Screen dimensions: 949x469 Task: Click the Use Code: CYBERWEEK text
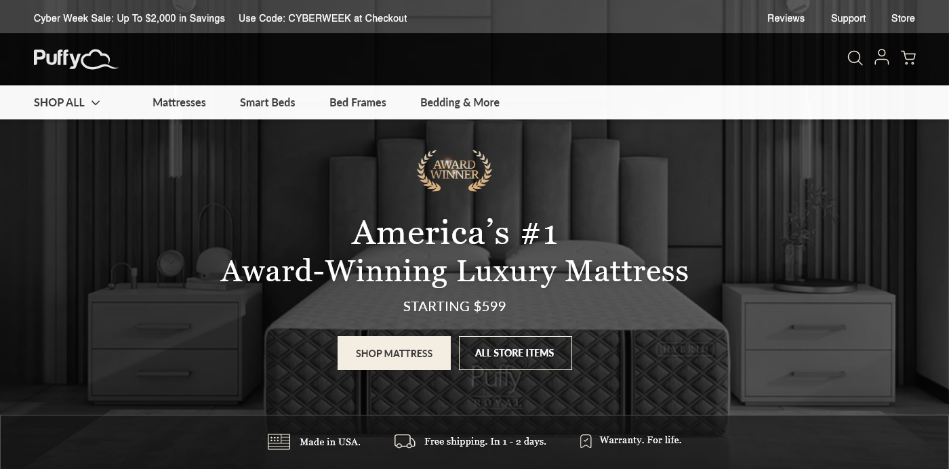pyautogui.click(x=323, y=18)
